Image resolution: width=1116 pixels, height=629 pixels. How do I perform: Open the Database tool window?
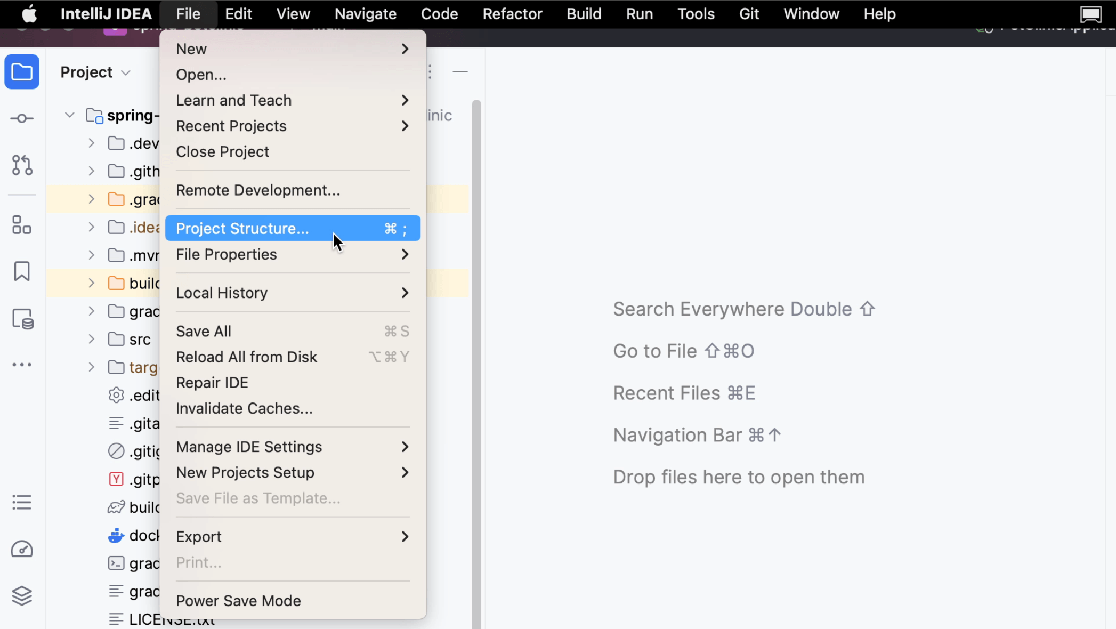pyautogui.click(x=22, y=318)
